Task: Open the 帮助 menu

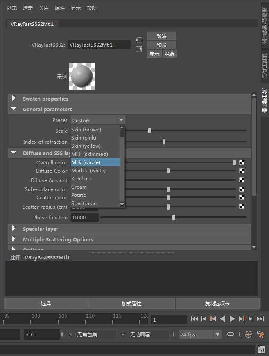Action: [x=92, y=8]
